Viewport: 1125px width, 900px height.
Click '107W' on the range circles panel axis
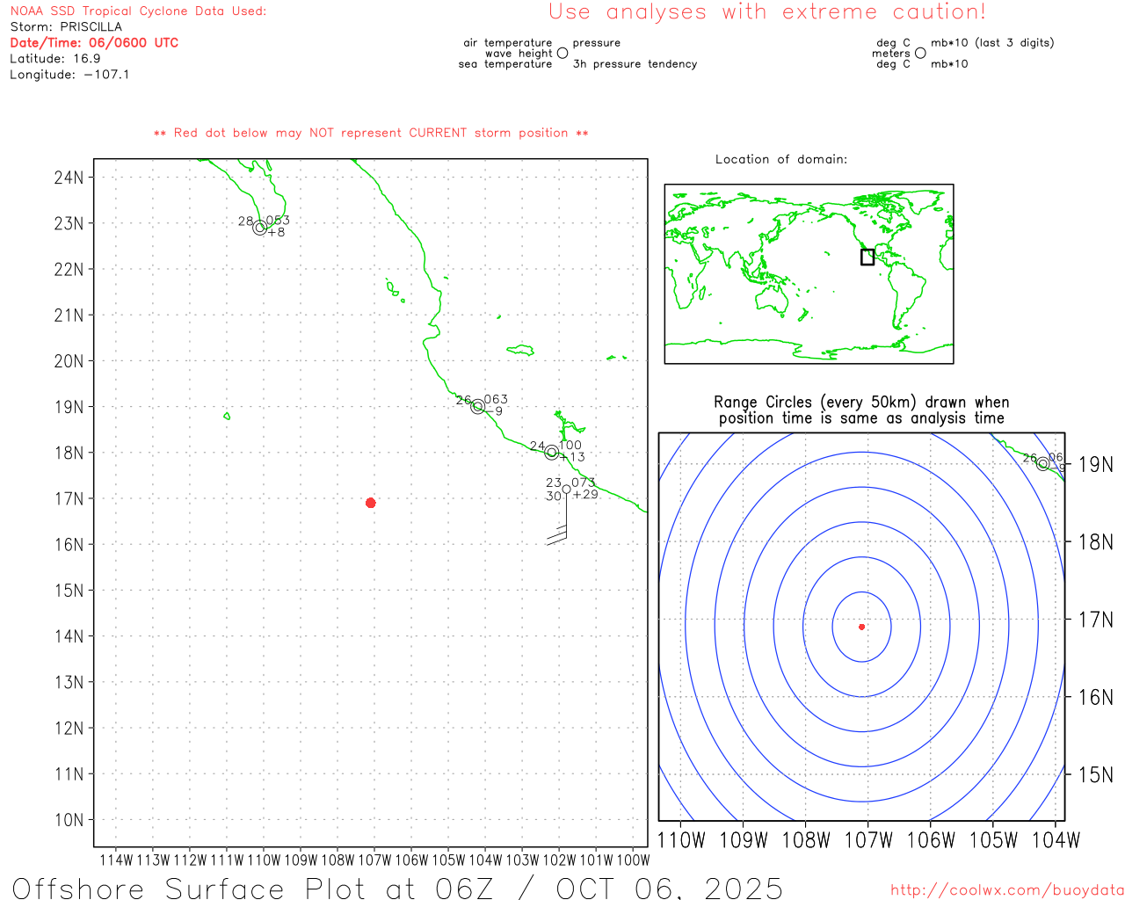pos(868,840)
